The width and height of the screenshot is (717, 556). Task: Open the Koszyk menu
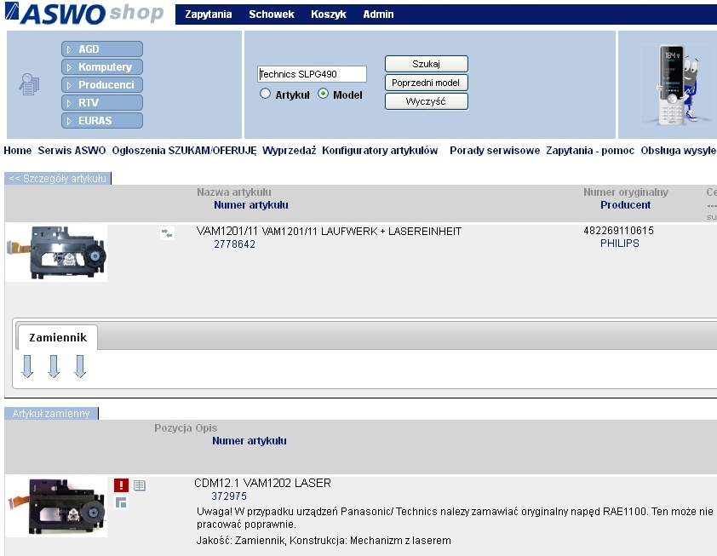(x=329, y=14)
